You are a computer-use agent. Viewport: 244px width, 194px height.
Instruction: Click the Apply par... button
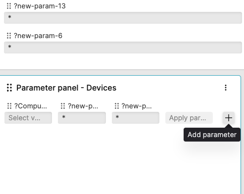[x=189, y=118]
